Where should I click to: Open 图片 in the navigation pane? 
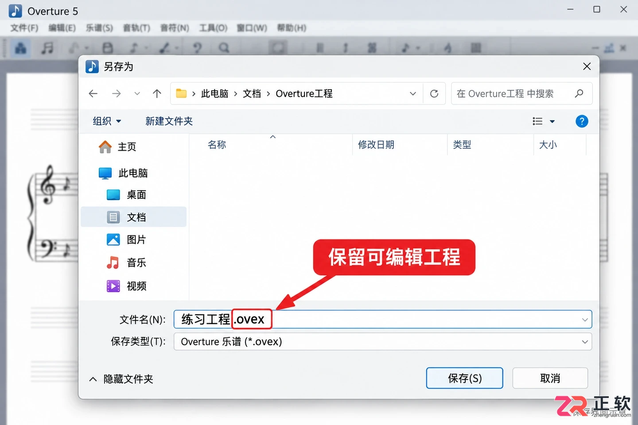pyautogui.click(x=126, y=240)
